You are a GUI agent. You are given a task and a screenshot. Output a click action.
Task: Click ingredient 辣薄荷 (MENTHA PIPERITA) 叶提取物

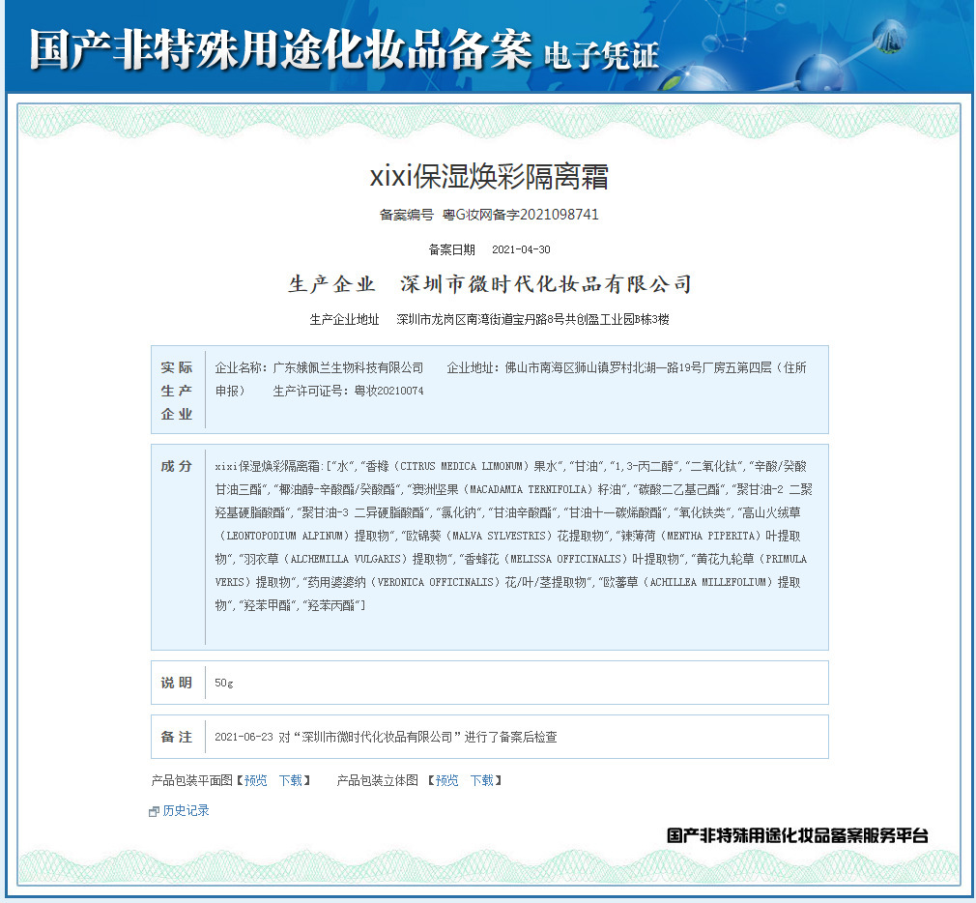[x=507, y=547]
